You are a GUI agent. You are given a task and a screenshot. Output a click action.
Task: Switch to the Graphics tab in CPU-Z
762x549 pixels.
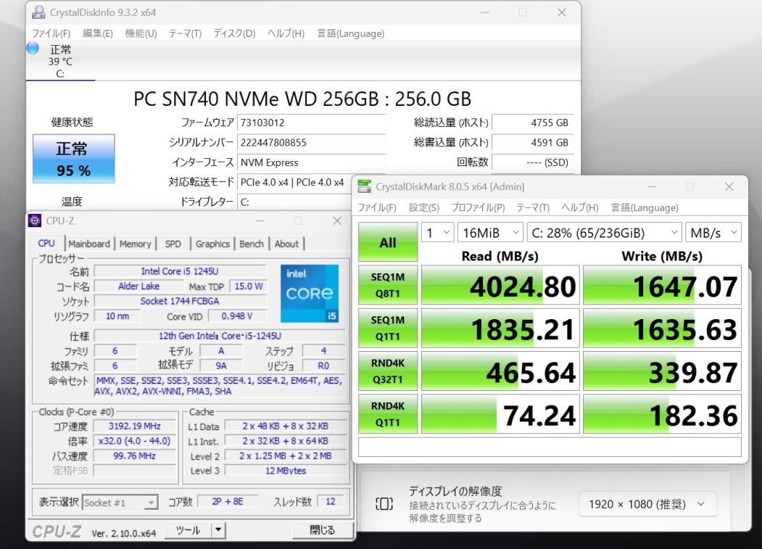[x=212, y=244]
